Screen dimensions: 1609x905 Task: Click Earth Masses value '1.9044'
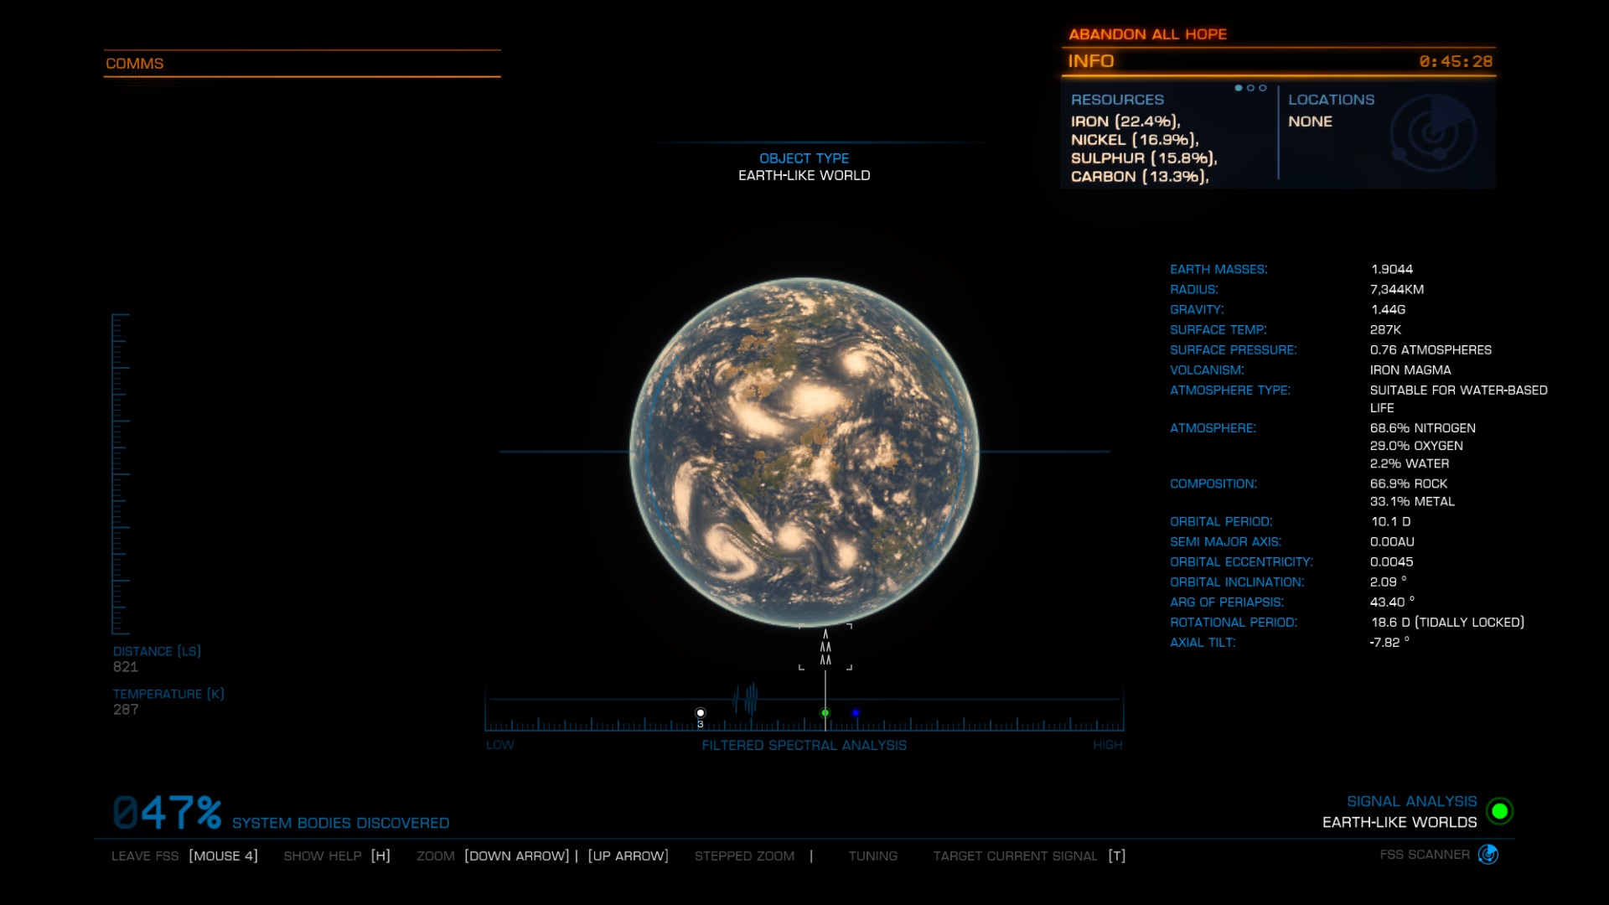click(1392, 269)
